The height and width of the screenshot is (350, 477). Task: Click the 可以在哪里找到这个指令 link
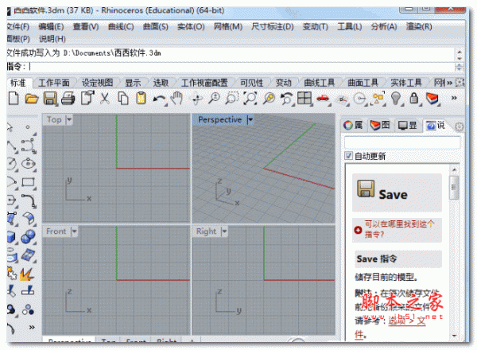399,230
